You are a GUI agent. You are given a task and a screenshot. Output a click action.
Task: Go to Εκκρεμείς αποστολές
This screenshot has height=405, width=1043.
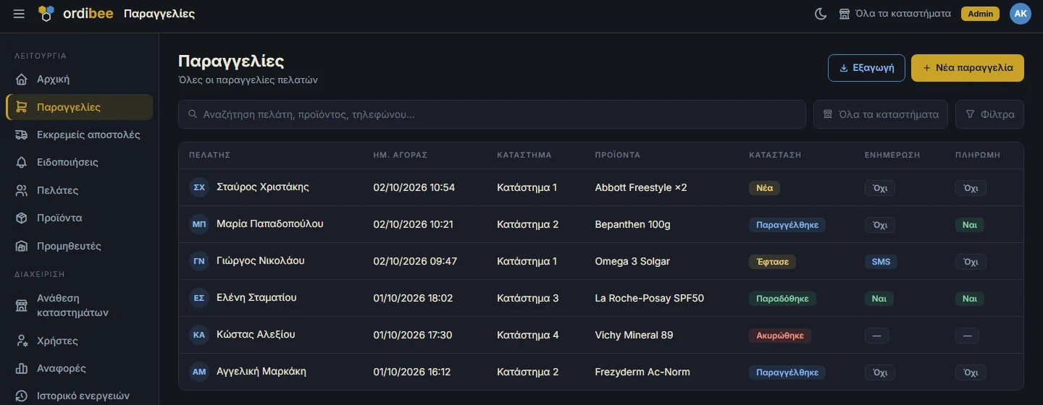coord(80,135)
